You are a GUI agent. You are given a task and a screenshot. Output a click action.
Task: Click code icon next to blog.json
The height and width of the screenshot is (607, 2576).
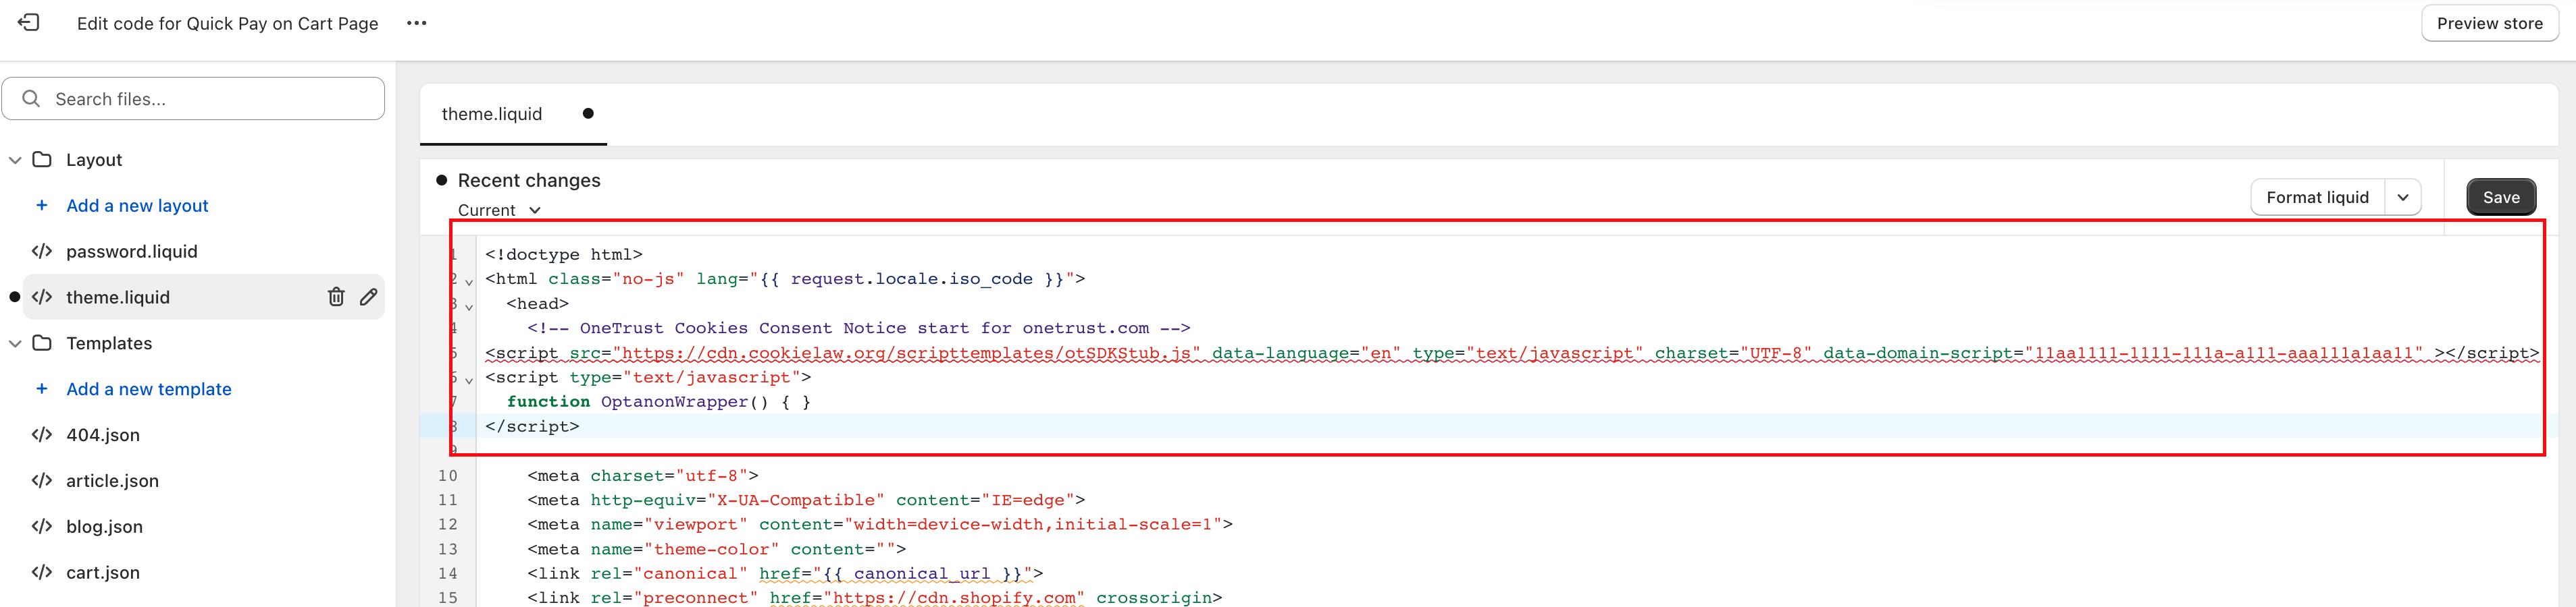point(42,527)
